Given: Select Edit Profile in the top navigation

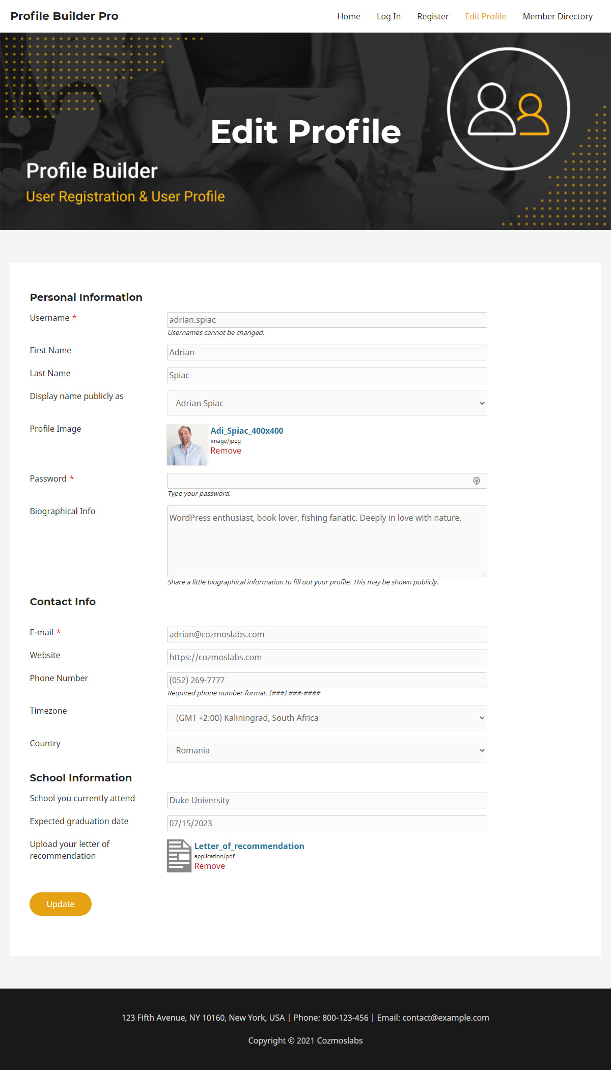Looking at the screenshot, I should (x=486, y=16).
